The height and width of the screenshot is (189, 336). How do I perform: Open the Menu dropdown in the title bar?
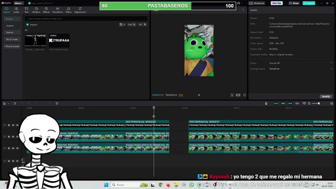pyautogui.click(x=19, y=3)
